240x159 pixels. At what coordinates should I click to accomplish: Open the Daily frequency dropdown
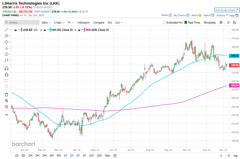click(46, 22)
